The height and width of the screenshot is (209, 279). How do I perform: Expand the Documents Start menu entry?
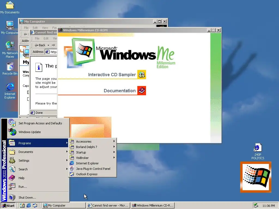point(38,152)
